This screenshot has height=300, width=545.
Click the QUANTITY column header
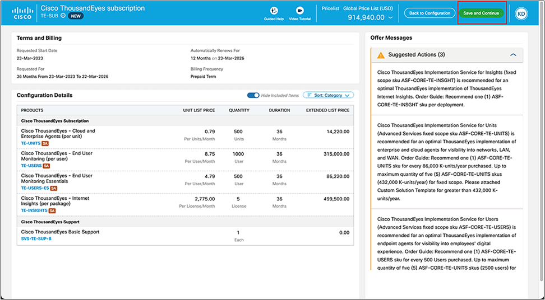pyautogui.click(x=239, y=110)
